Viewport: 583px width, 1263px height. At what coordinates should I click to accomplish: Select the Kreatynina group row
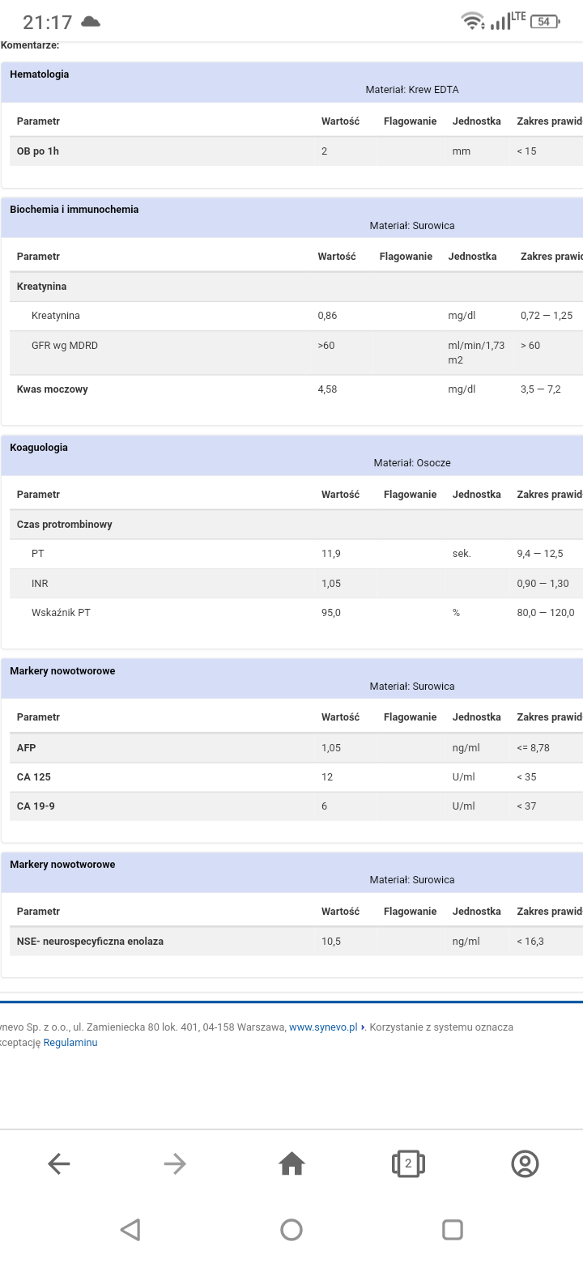[42, 287]
